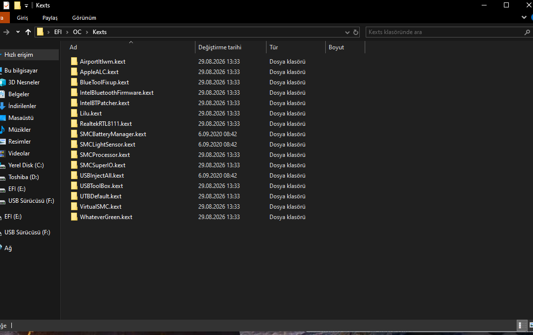This screenshot has width=533, height=335.
Task: Click the SMCProcessor.kext folder icon
Action: coord(74,154)
